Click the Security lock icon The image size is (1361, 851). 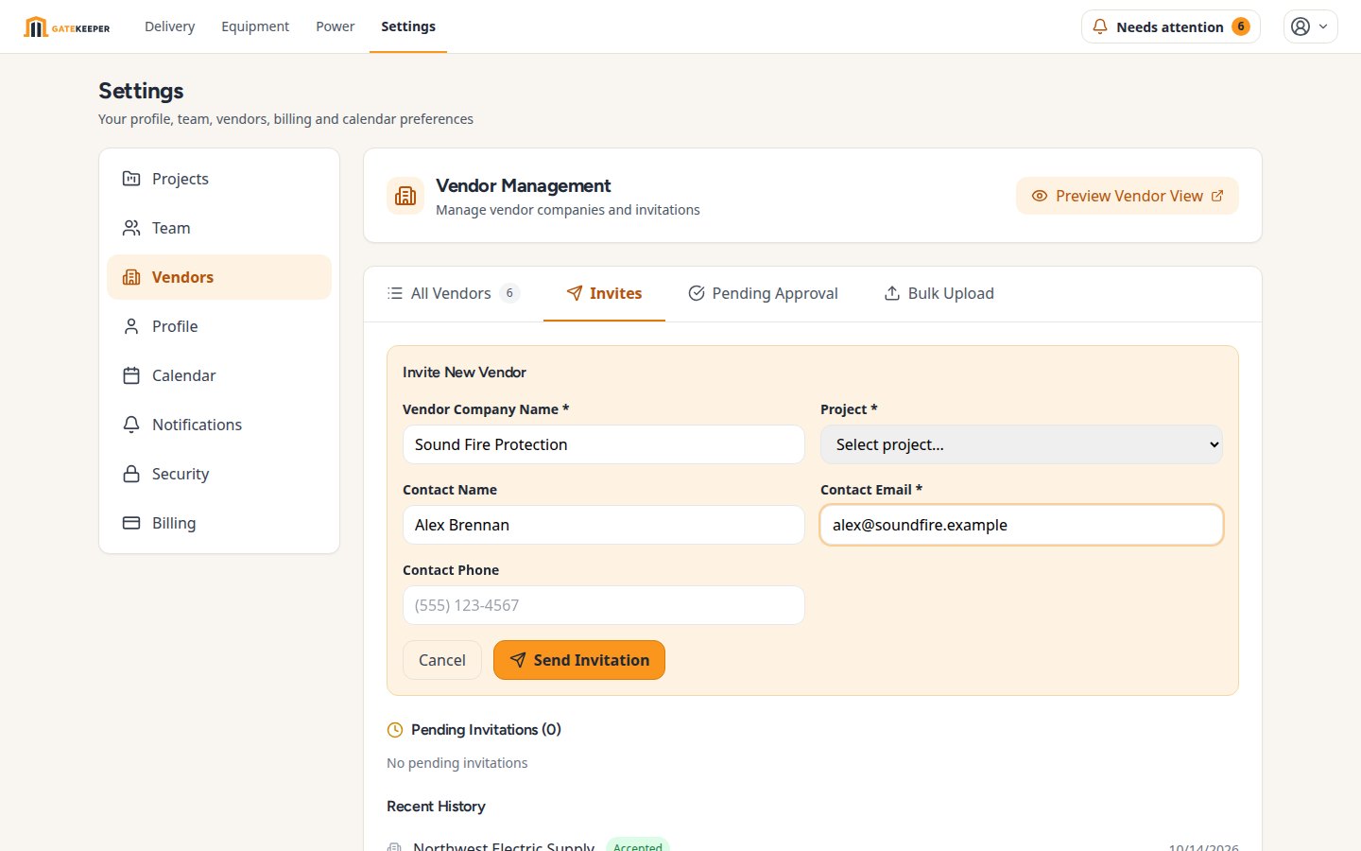(x=131, y=474)
